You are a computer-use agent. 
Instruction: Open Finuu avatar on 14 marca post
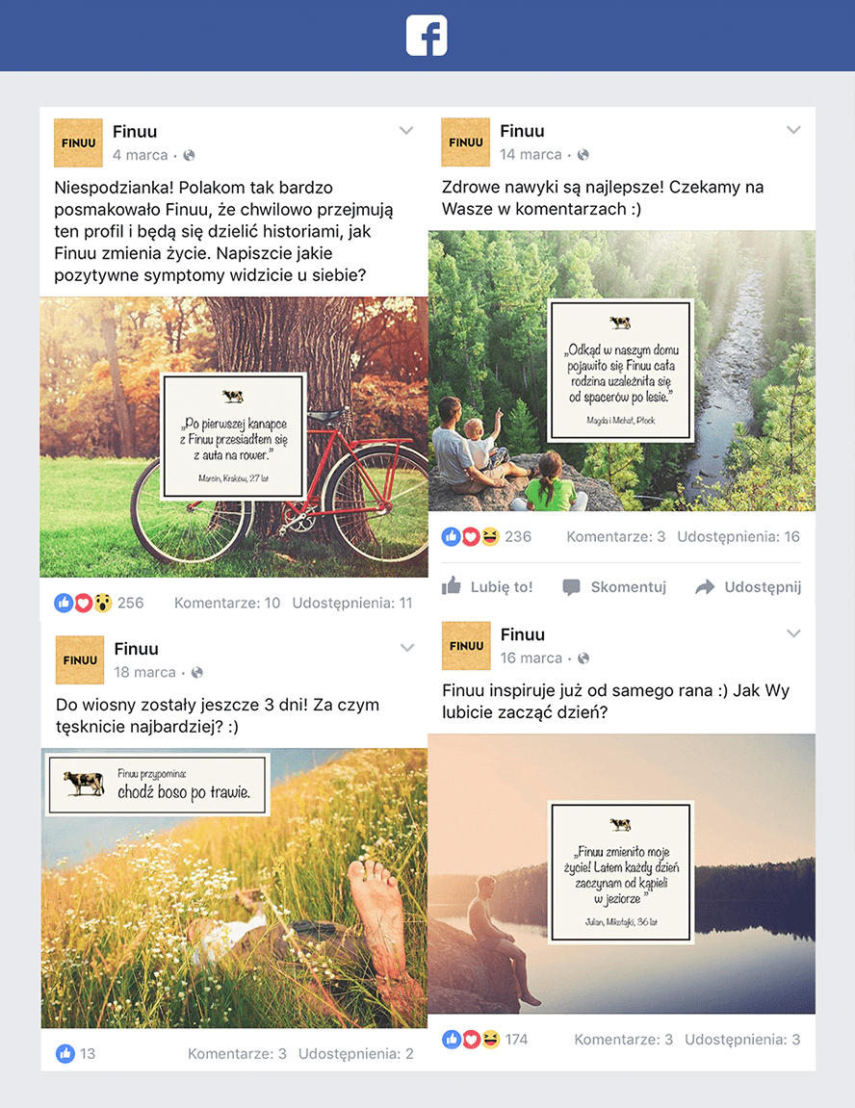point(466,142)
